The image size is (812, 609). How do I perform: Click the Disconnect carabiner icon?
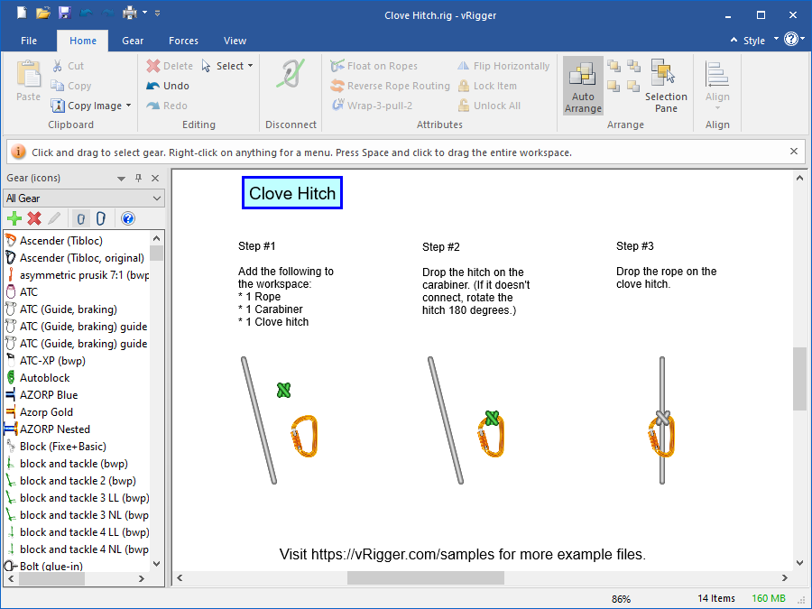(x=291, y=86)
